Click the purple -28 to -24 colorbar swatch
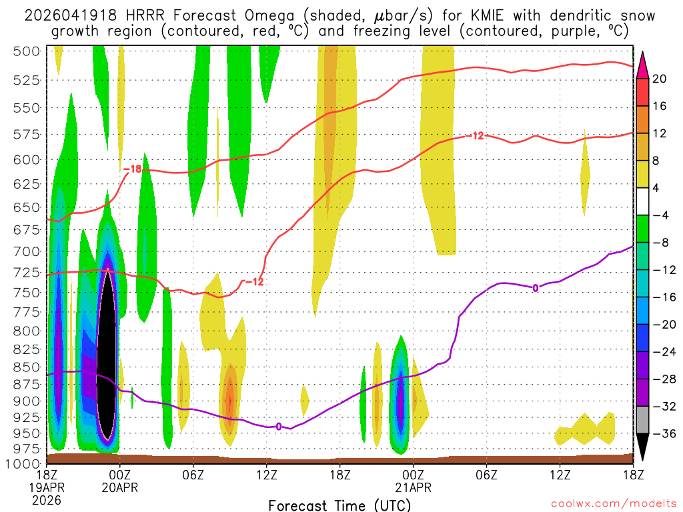The height and width of the screenshot is (512, 683). (x=642, y=365)
